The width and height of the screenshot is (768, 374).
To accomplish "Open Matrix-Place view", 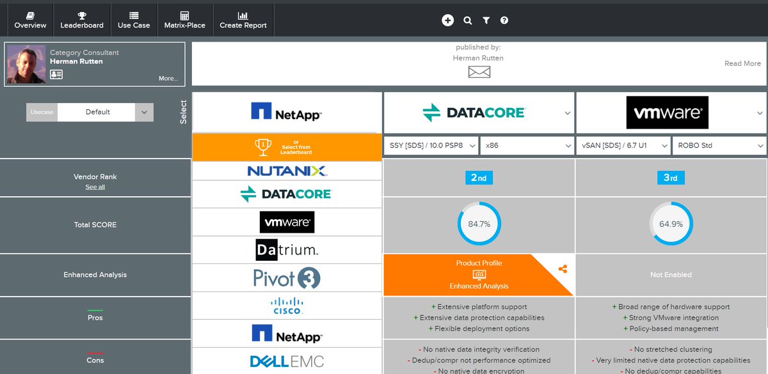I will [x=184, y=20].
